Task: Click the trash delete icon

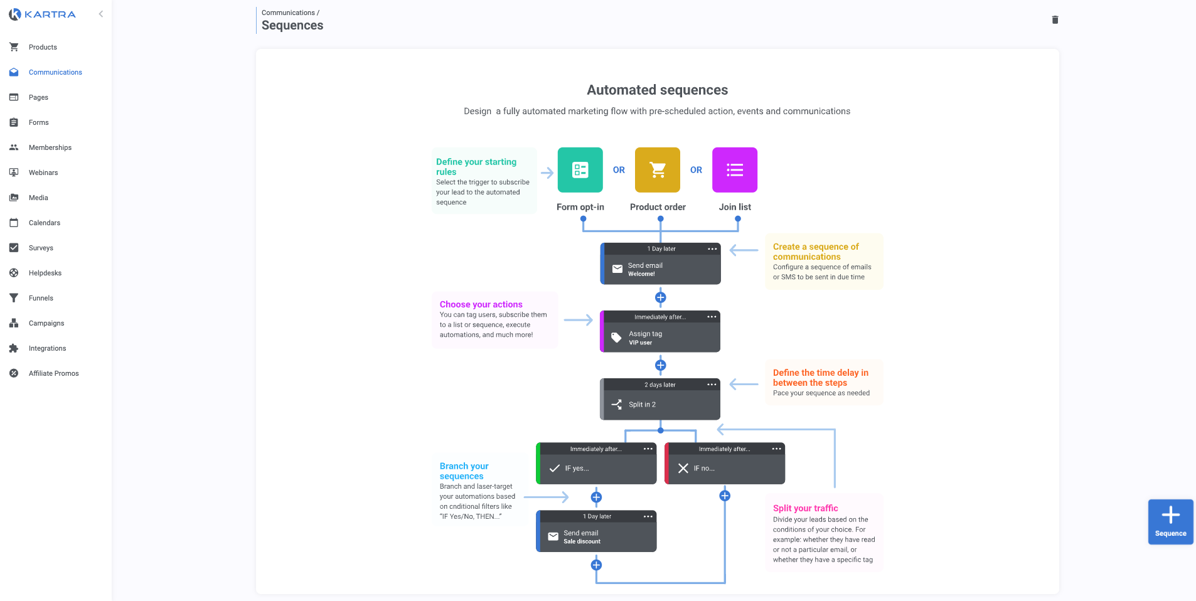Action: 1055,20
